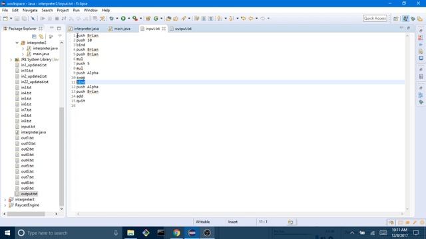
Task: Run the program with green Run button
Action: pyautogui.click(x=123, y=19)
